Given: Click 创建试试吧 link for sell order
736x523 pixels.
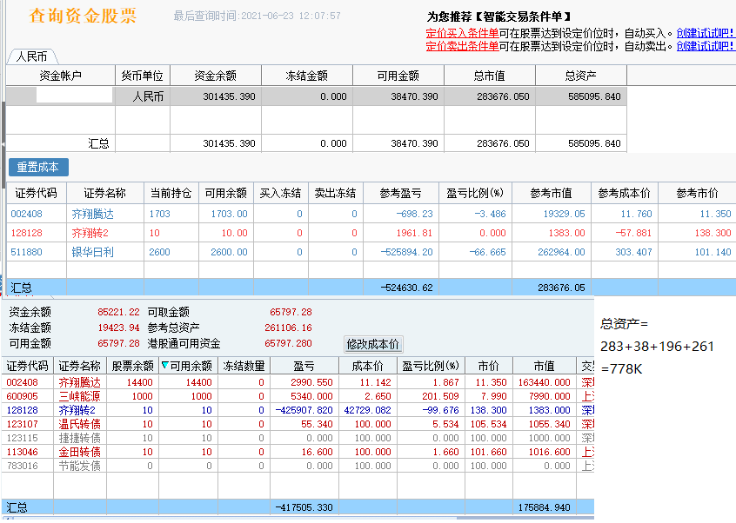Looking at the screenshot, I should [x=706, y=46].
